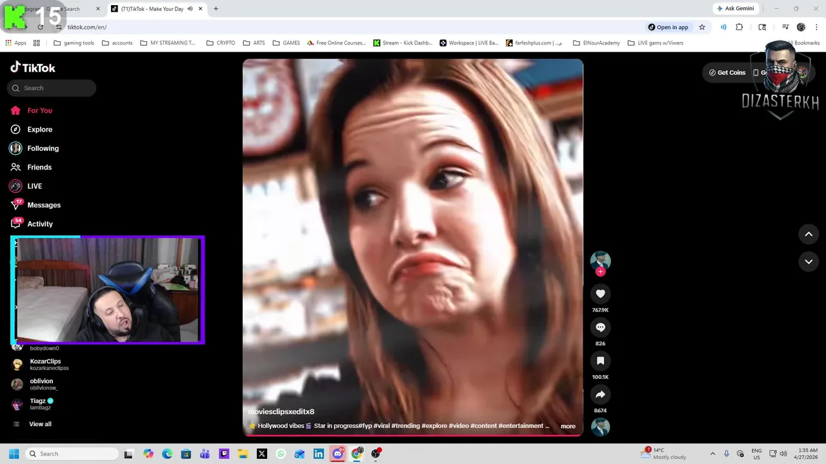The height and width of the screenshot is (464, 826).
Task: Open X app from the taskbar
Action: click(261, 454)
